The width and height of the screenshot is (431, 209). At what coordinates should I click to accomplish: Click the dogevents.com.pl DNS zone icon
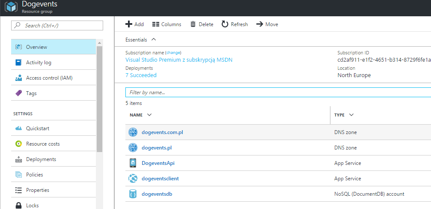pos(133,132)
